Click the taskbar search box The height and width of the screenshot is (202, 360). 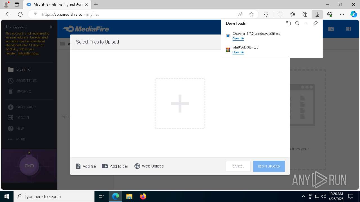[54, 196]
